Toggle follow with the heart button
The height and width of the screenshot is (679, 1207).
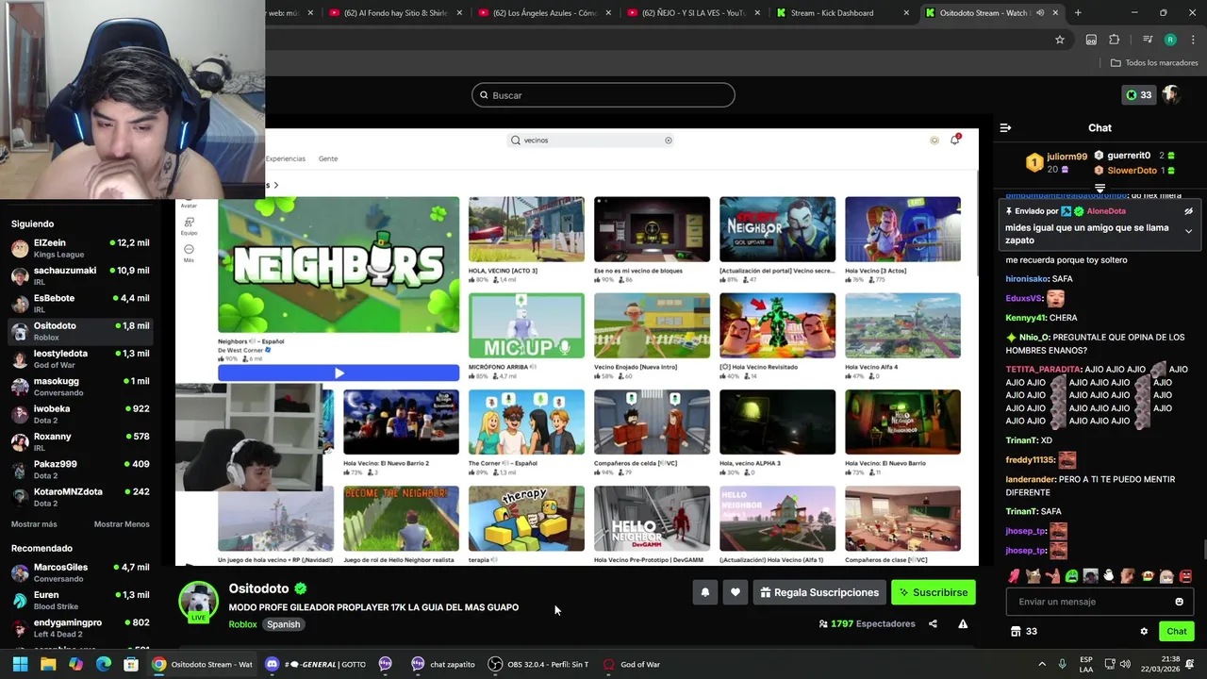[736, 592]
